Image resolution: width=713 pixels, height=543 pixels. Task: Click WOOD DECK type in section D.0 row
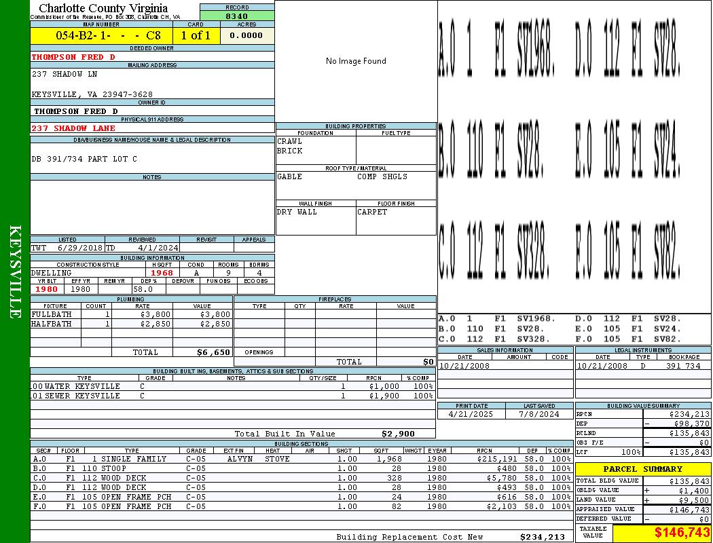coord(123,487)
